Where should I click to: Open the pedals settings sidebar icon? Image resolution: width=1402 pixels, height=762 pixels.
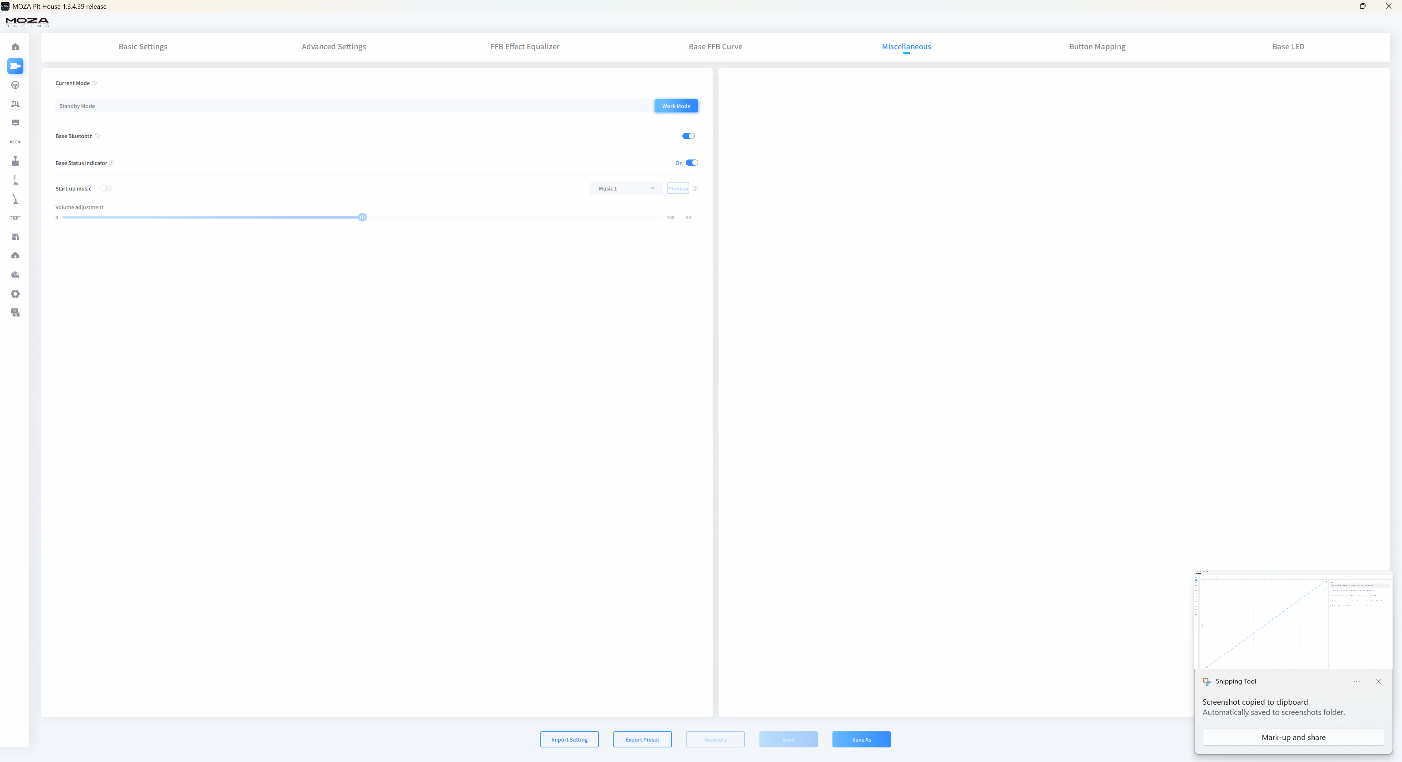15,104
